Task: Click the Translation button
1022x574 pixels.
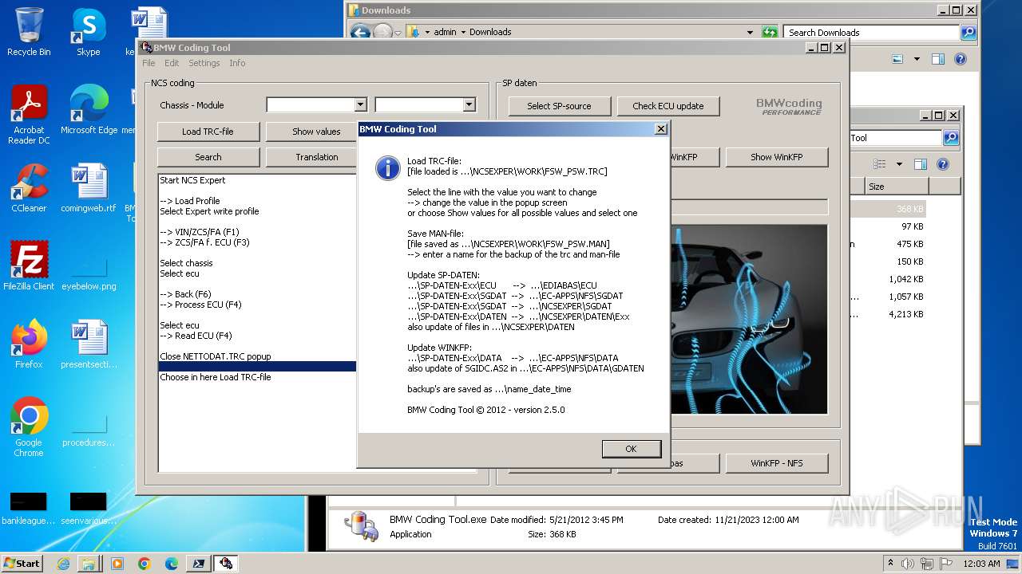Action: point(316,157)
